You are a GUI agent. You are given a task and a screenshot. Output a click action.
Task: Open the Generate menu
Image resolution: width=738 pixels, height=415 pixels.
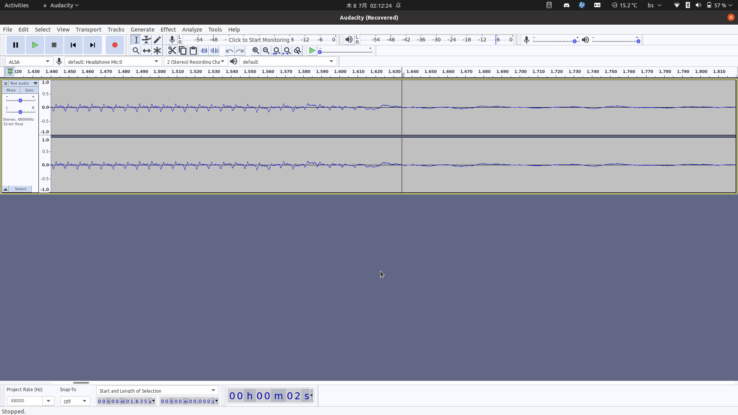pyautogui.click(x=142, y=29)
